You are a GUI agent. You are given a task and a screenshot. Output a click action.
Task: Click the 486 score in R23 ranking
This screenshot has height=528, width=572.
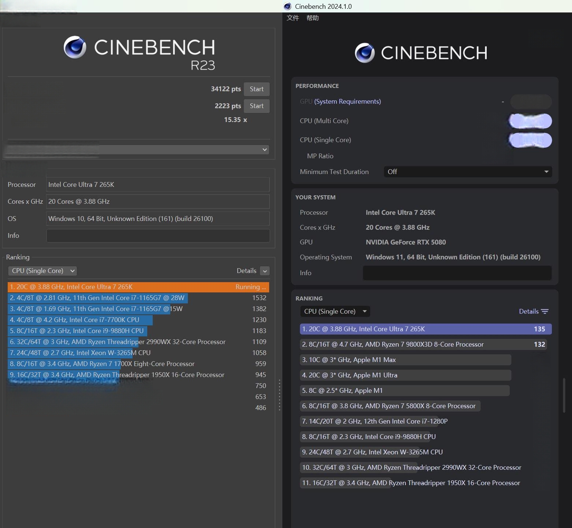[x=261, y=408]
